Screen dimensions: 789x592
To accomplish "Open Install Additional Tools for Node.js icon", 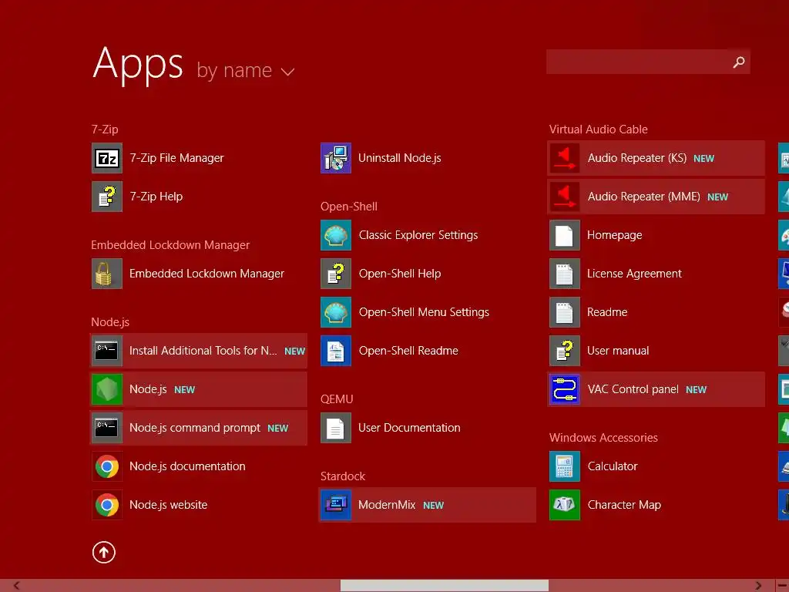I will click(106, 351).
